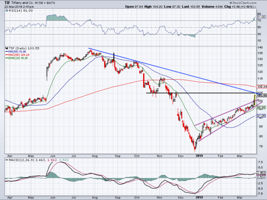Click the 120 price axis label
Viewport: 267px width, 200px height.
260,72
